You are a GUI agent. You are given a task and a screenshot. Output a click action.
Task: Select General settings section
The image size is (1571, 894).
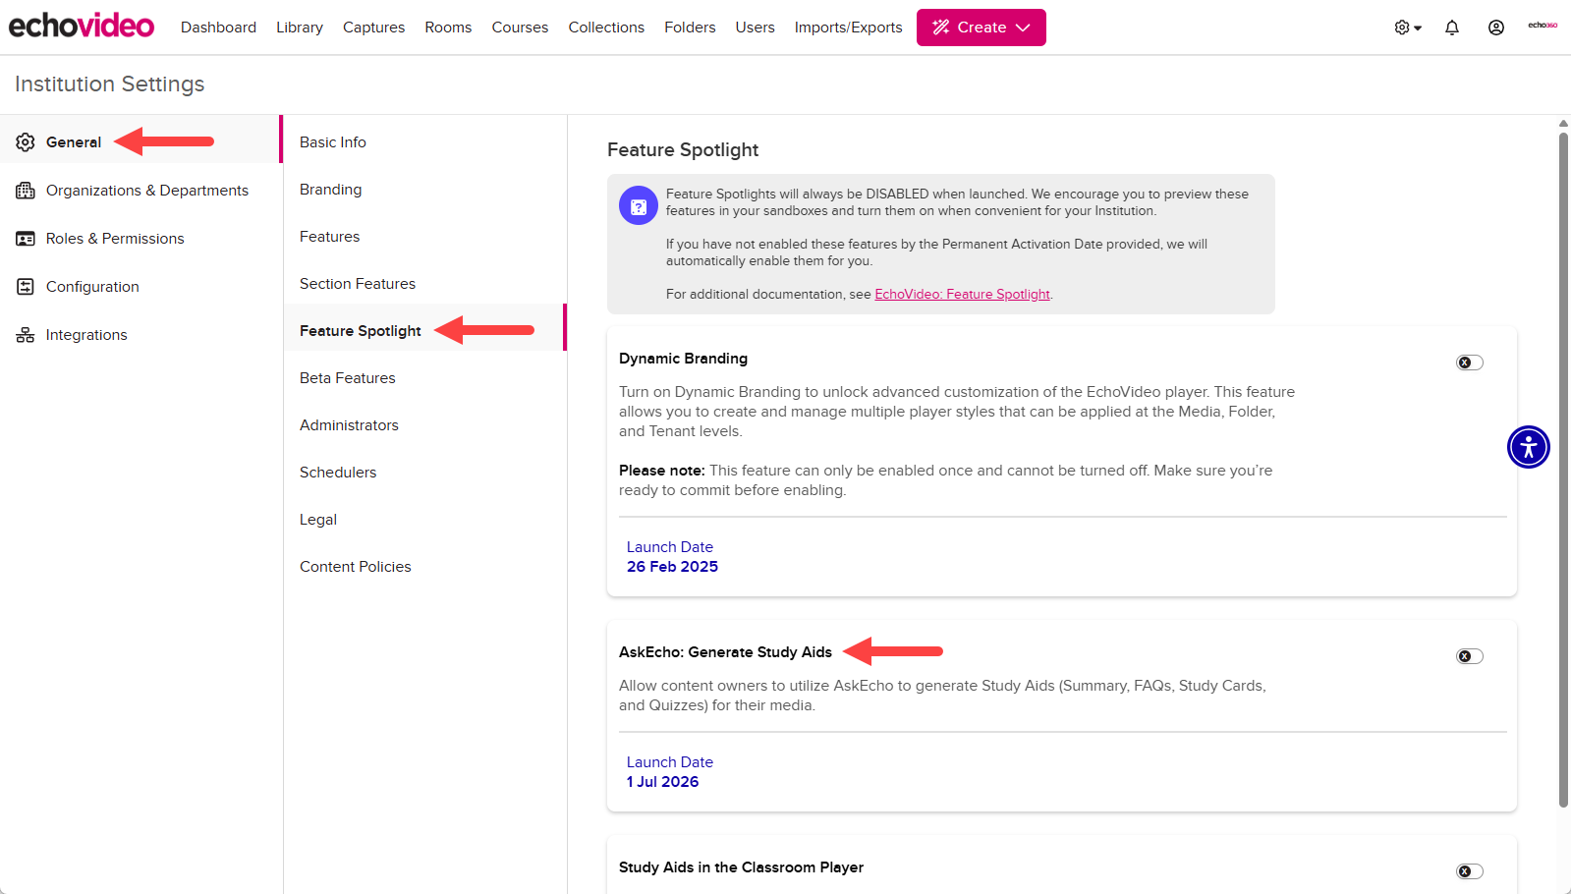tap(140, 140)
